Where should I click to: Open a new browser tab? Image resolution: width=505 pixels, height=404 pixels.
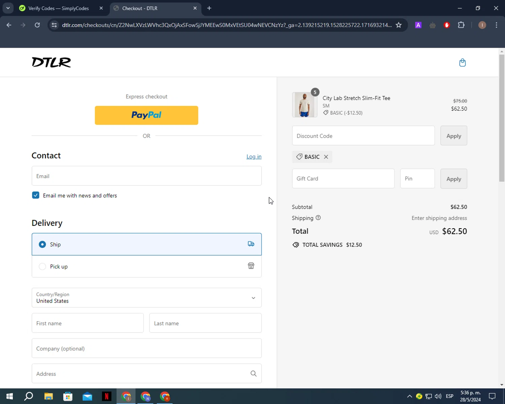pyautogui.click(x=209, y=8)
